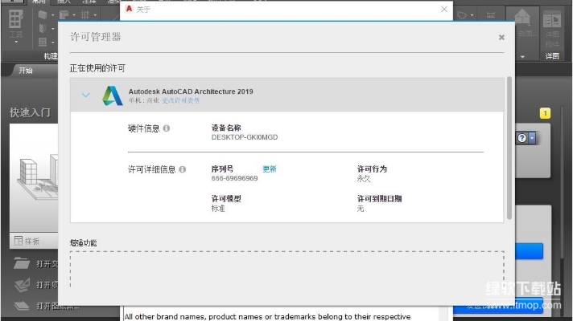Open dropdown arrow next to help icon
The image size is (573, 321).
click(x=532, y=138)
